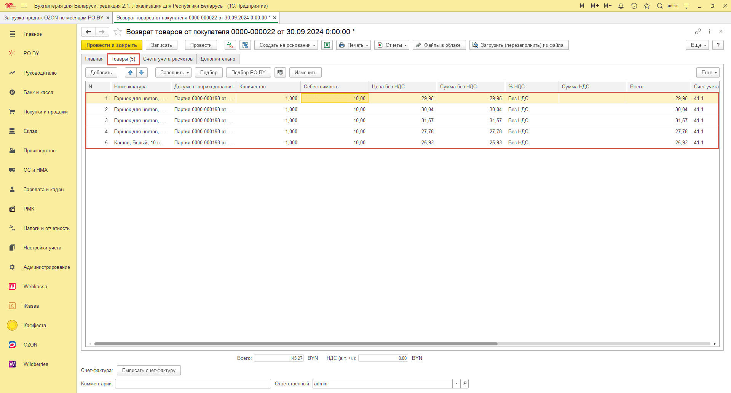The image size is (731, 393).
Task: Switch to Главная tab
Action: 94,59
